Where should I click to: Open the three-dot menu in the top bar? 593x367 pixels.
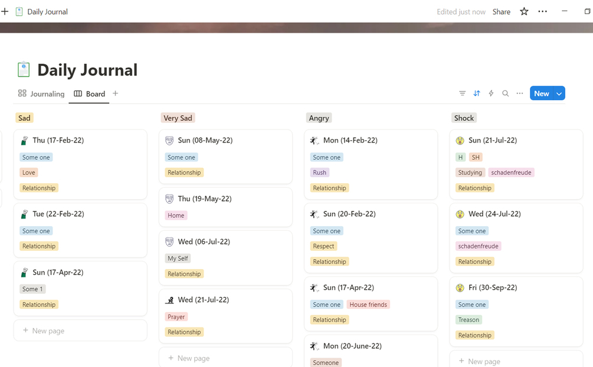[542, 12]
